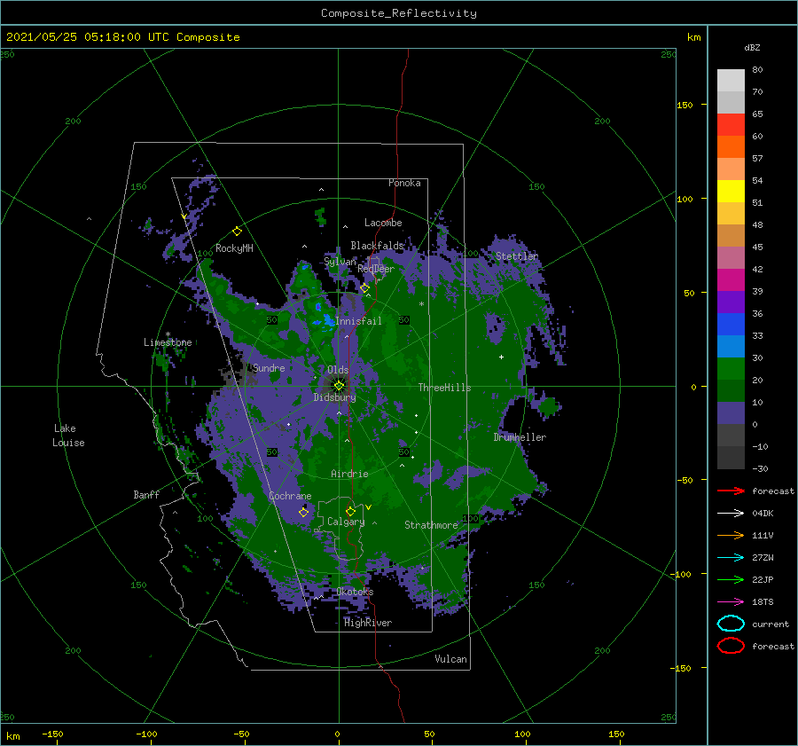Click the Banff town label
Screen dimensions: 798x746
[x=146, y=494]
